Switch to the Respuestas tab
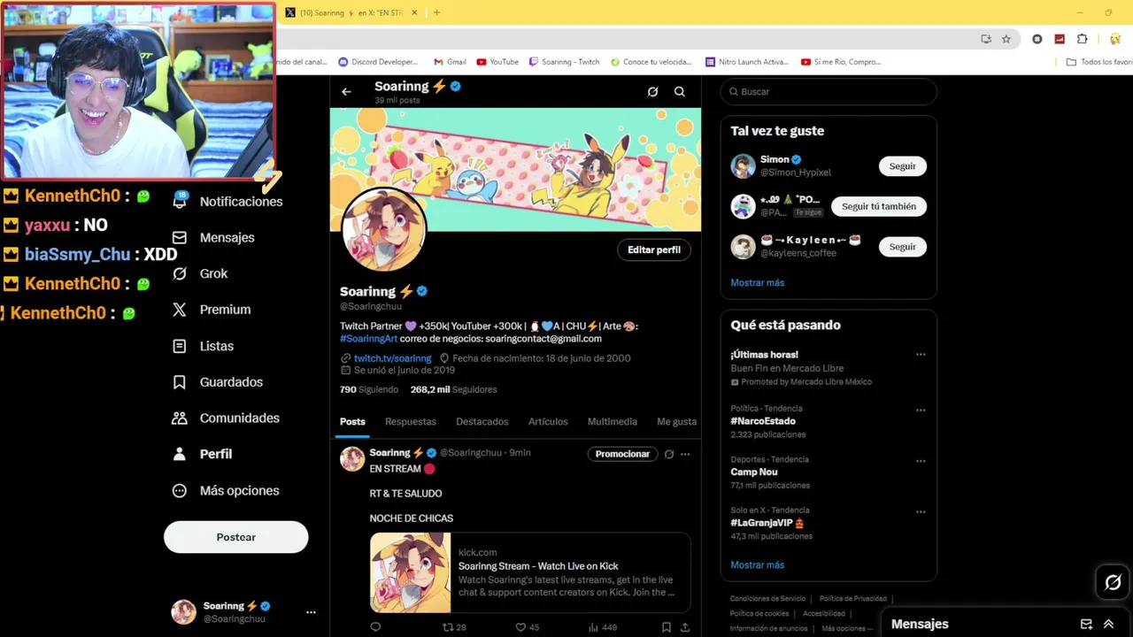 click(x=411, y=421)
